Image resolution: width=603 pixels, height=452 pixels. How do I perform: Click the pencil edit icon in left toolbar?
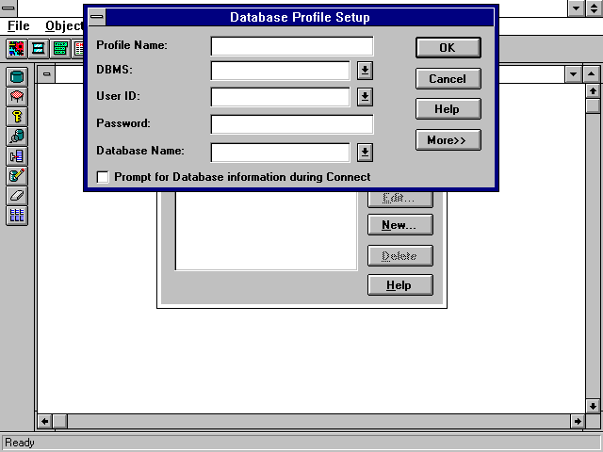(17, 175)
